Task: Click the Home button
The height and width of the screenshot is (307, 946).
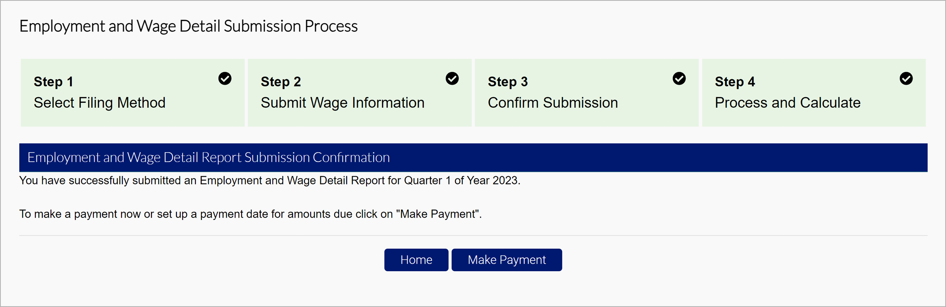Action: 416,260
